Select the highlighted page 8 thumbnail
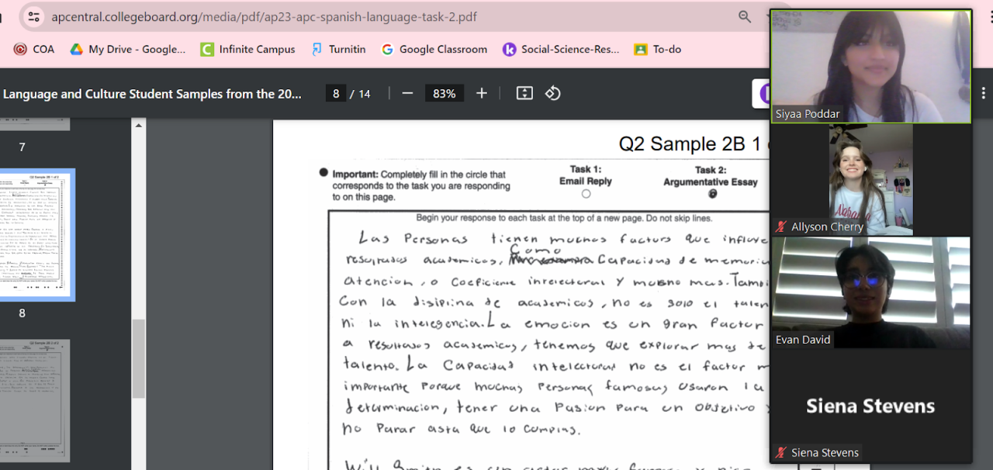The width and height of the screenshot is (993, 470). click(36, 234)
